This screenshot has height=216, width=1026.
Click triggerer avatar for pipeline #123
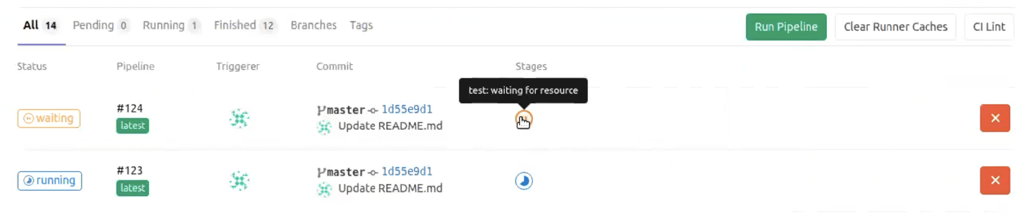(x=239, y=180)
